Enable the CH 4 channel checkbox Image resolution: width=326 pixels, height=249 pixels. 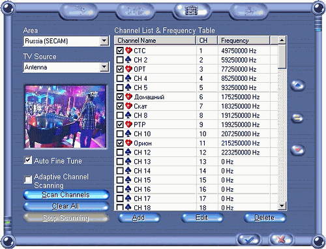point(120,78)
